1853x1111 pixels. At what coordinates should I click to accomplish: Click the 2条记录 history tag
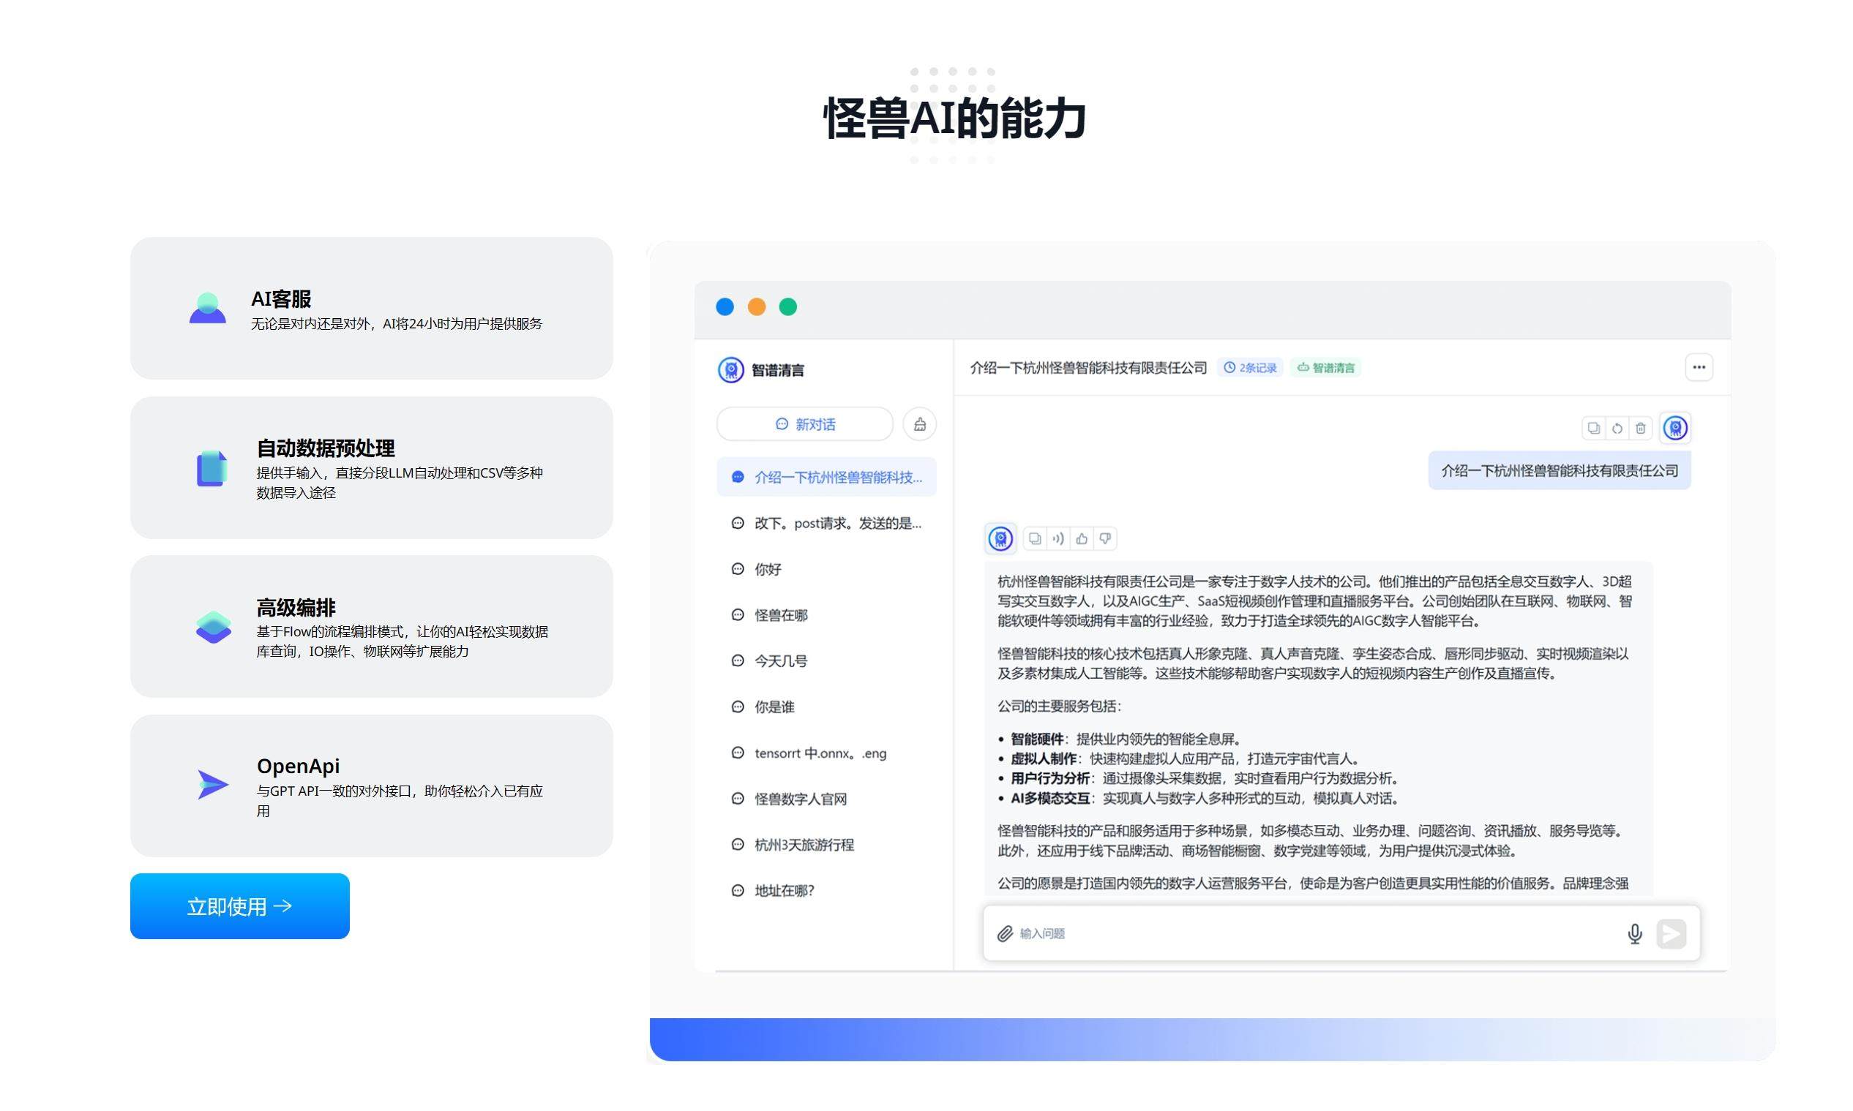[1250, 368]
